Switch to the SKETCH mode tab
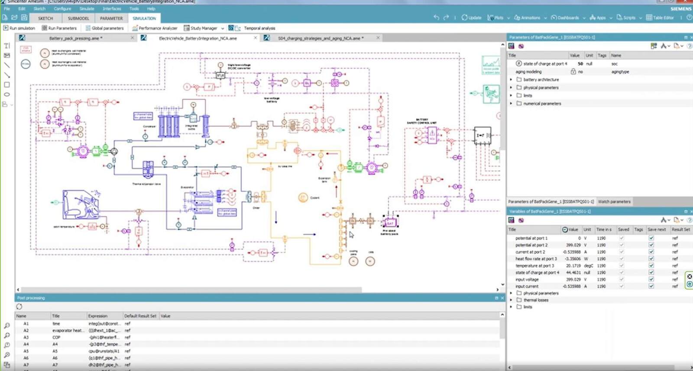The image size is (693, 371). pyautogui.click(x=45, y=18)
